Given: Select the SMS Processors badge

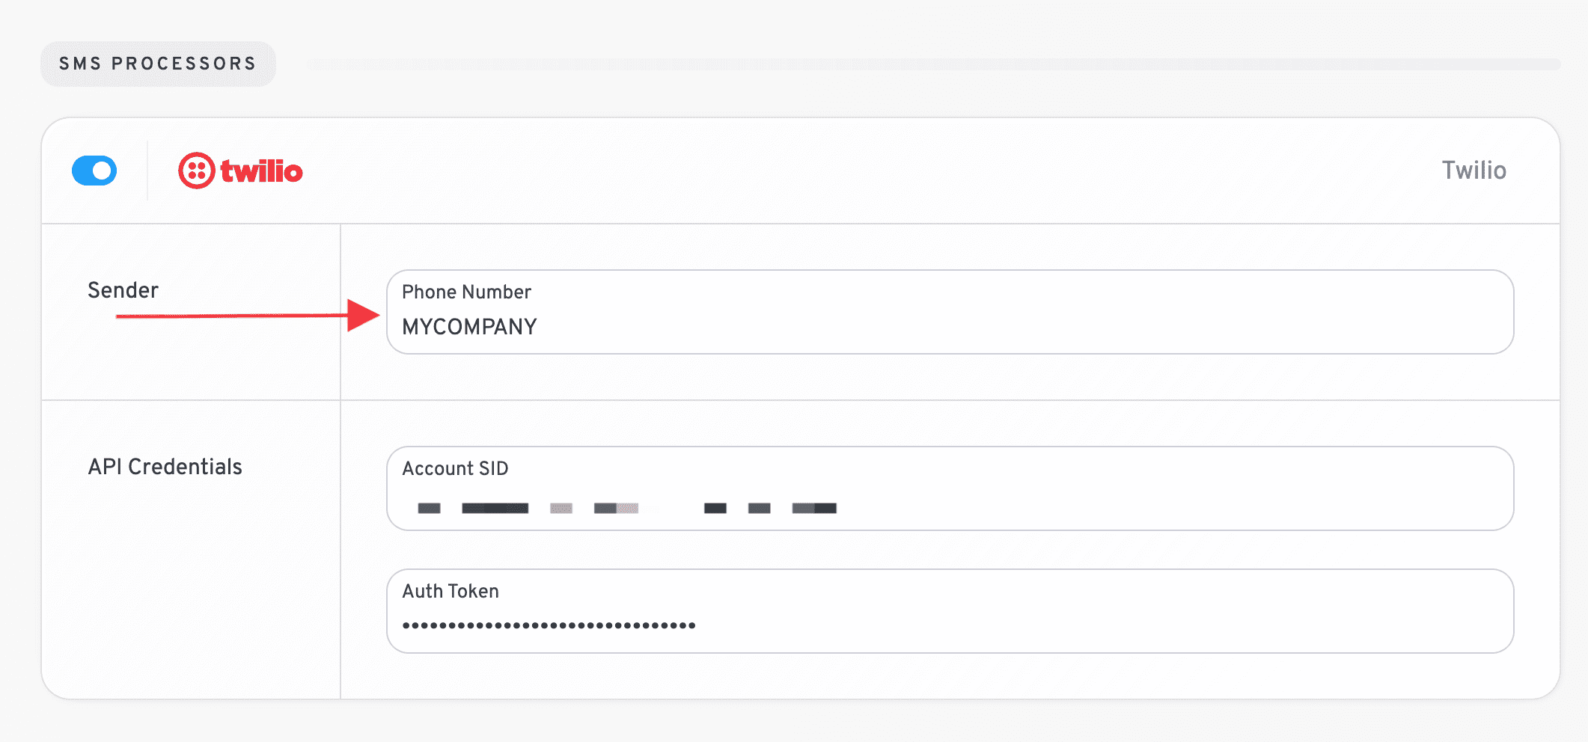Looking at the screenshot, I should point(158,64).
